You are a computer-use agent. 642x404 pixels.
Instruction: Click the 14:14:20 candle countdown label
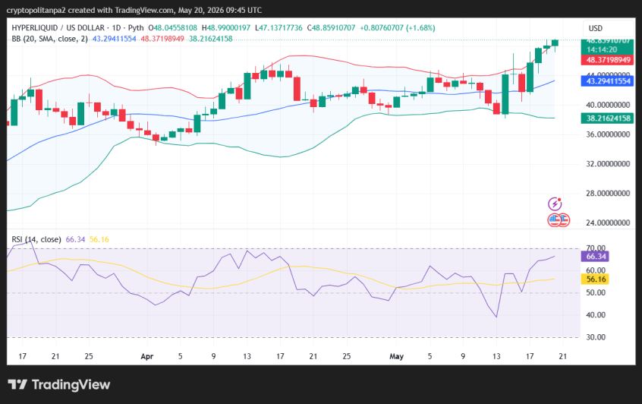coord(602,49)
